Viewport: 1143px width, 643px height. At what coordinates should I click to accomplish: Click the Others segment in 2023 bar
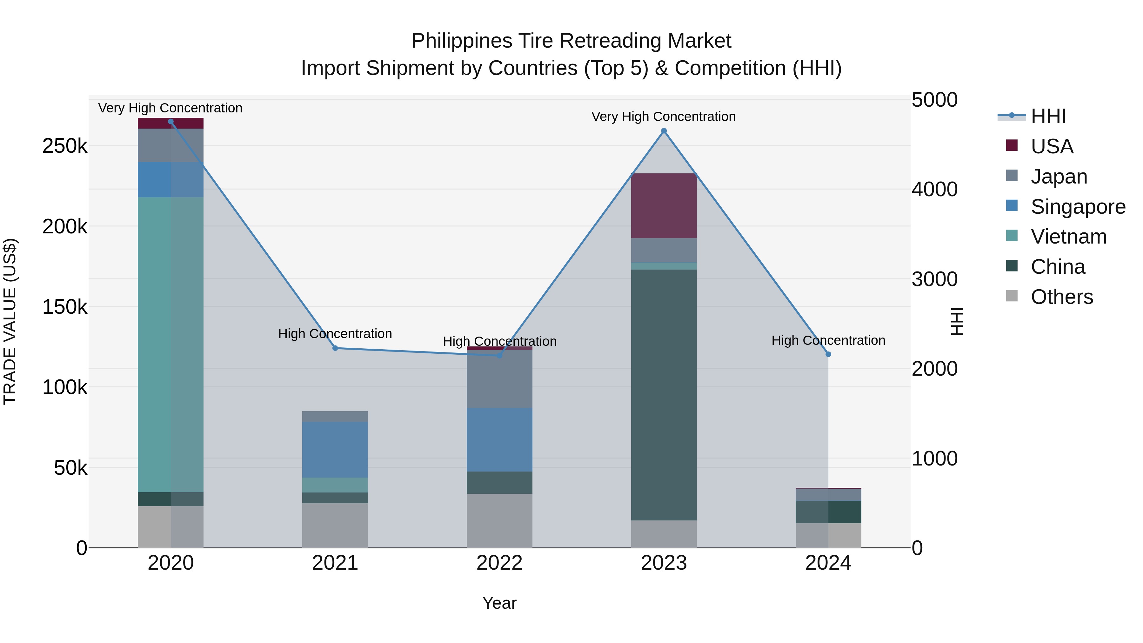[x=664, y=534]
